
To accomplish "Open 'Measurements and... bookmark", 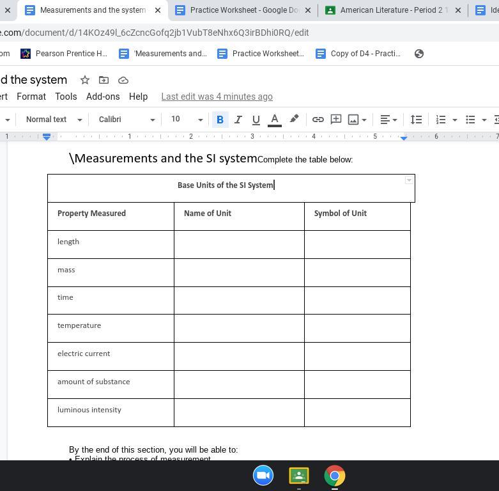I will coord(163,54).
